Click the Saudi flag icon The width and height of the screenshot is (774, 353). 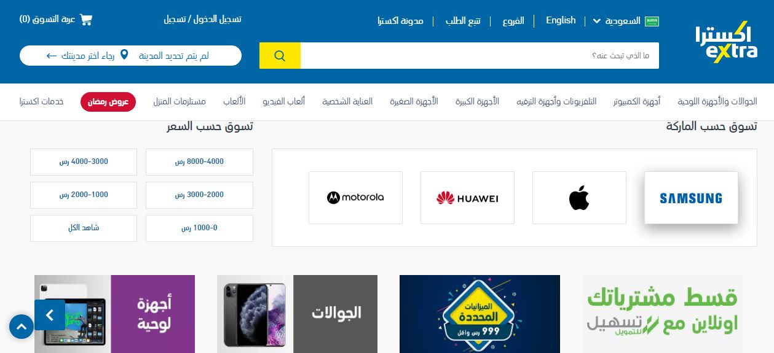652,21
